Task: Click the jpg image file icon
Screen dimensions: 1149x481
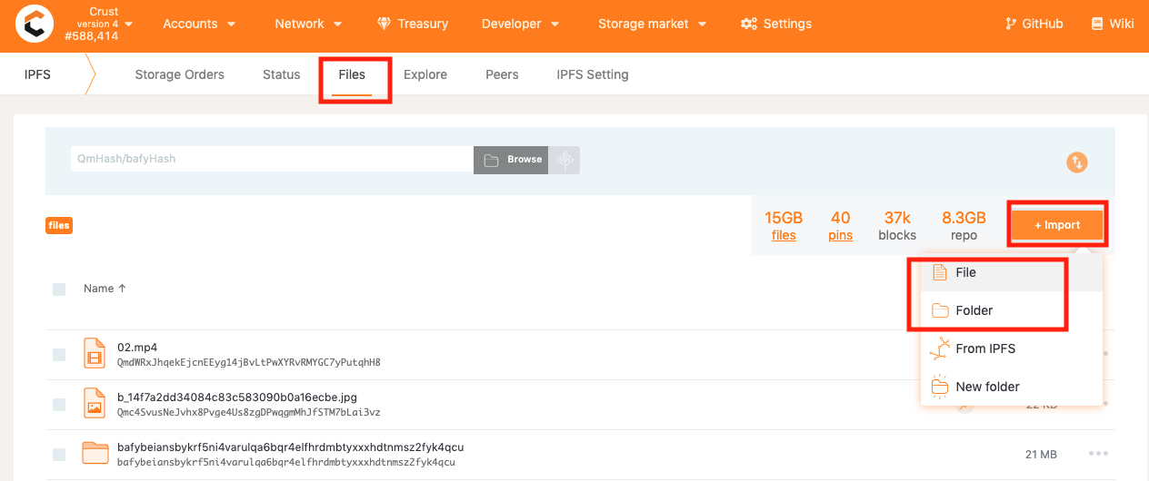Action: [x=95, y=403]
